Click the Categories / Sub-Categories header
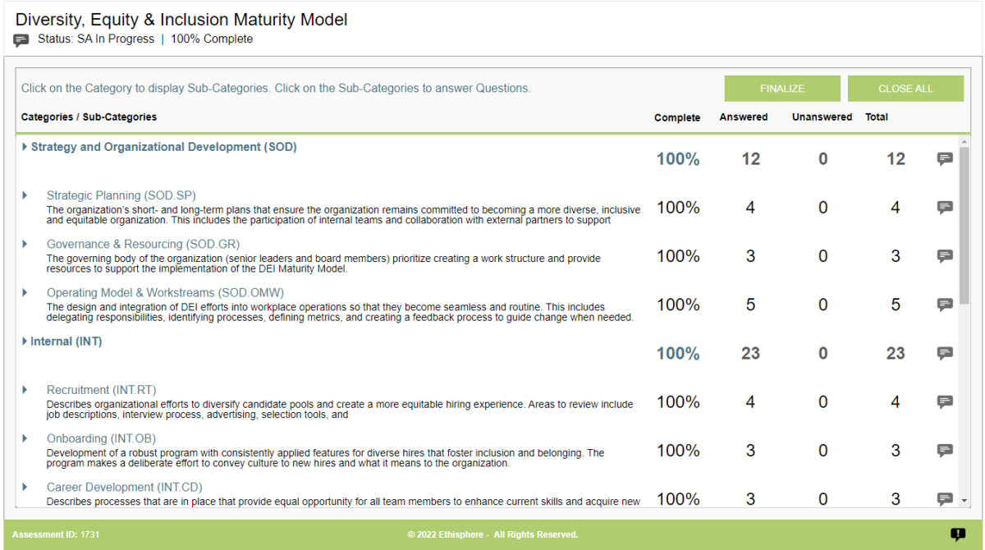Screen dimensions: 985x550 89,117
